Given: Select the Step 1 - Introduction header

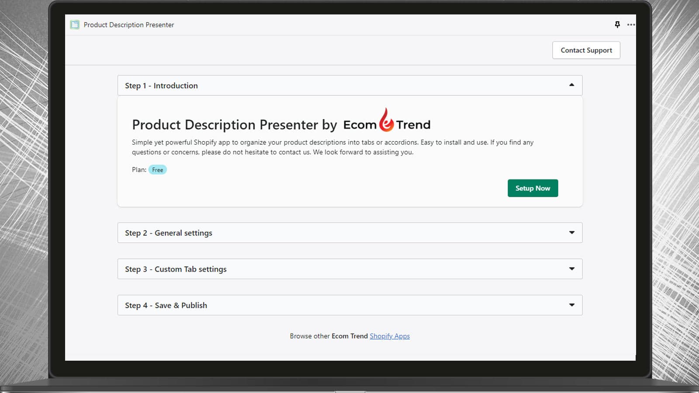Looking at the screenshot, I should [x=161, y=85].
